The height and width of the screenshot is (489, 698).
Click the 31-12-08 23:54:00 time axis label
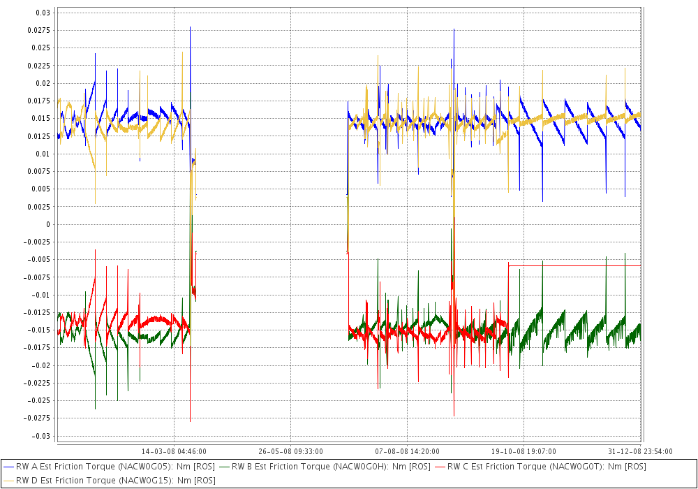tap(640, 451)
